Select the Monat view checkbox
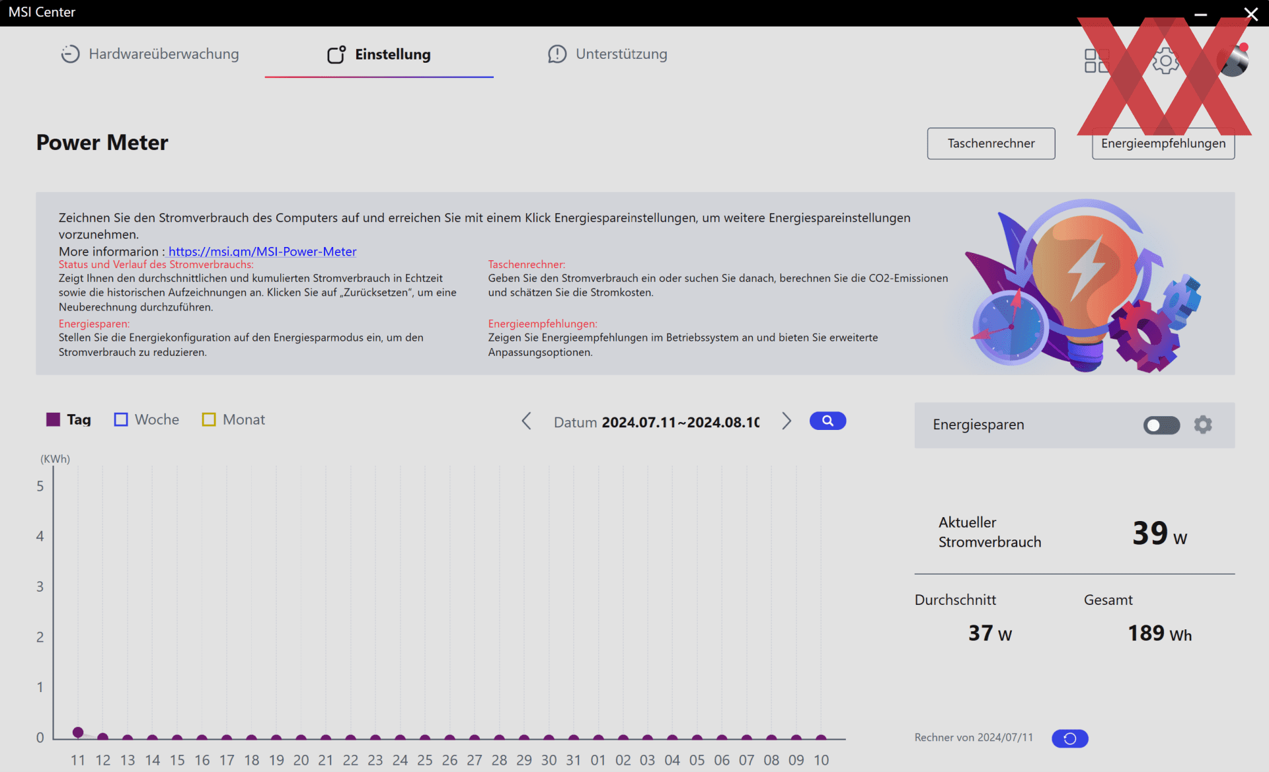The height and width of the screenshot is (772, 1269). pyautogui.click(x=209, y=419)
